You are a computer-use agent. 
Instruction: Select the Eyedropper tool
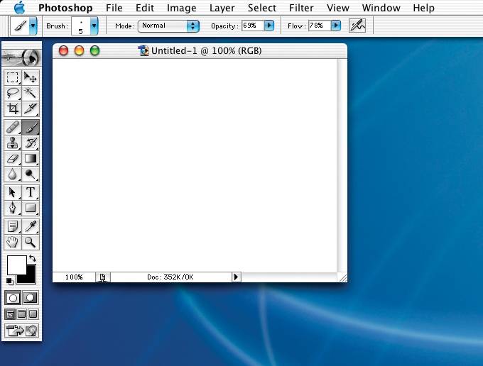click(x=31, y=226)
